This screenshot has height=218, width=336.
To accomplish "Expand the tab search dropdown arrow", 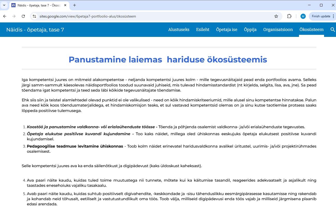I will [x=4, y=5].
